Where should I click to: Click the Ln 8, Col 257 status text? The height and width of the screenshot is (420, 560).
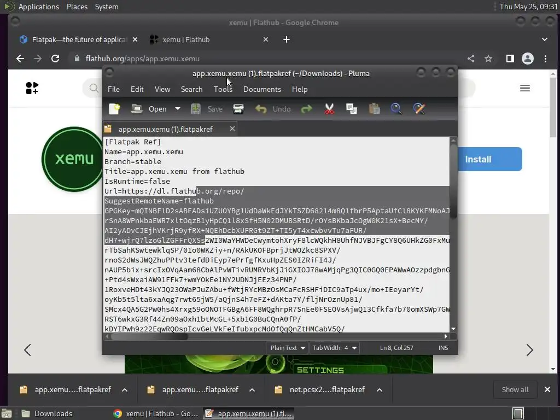pyautogui.click(x=396, y=348)
